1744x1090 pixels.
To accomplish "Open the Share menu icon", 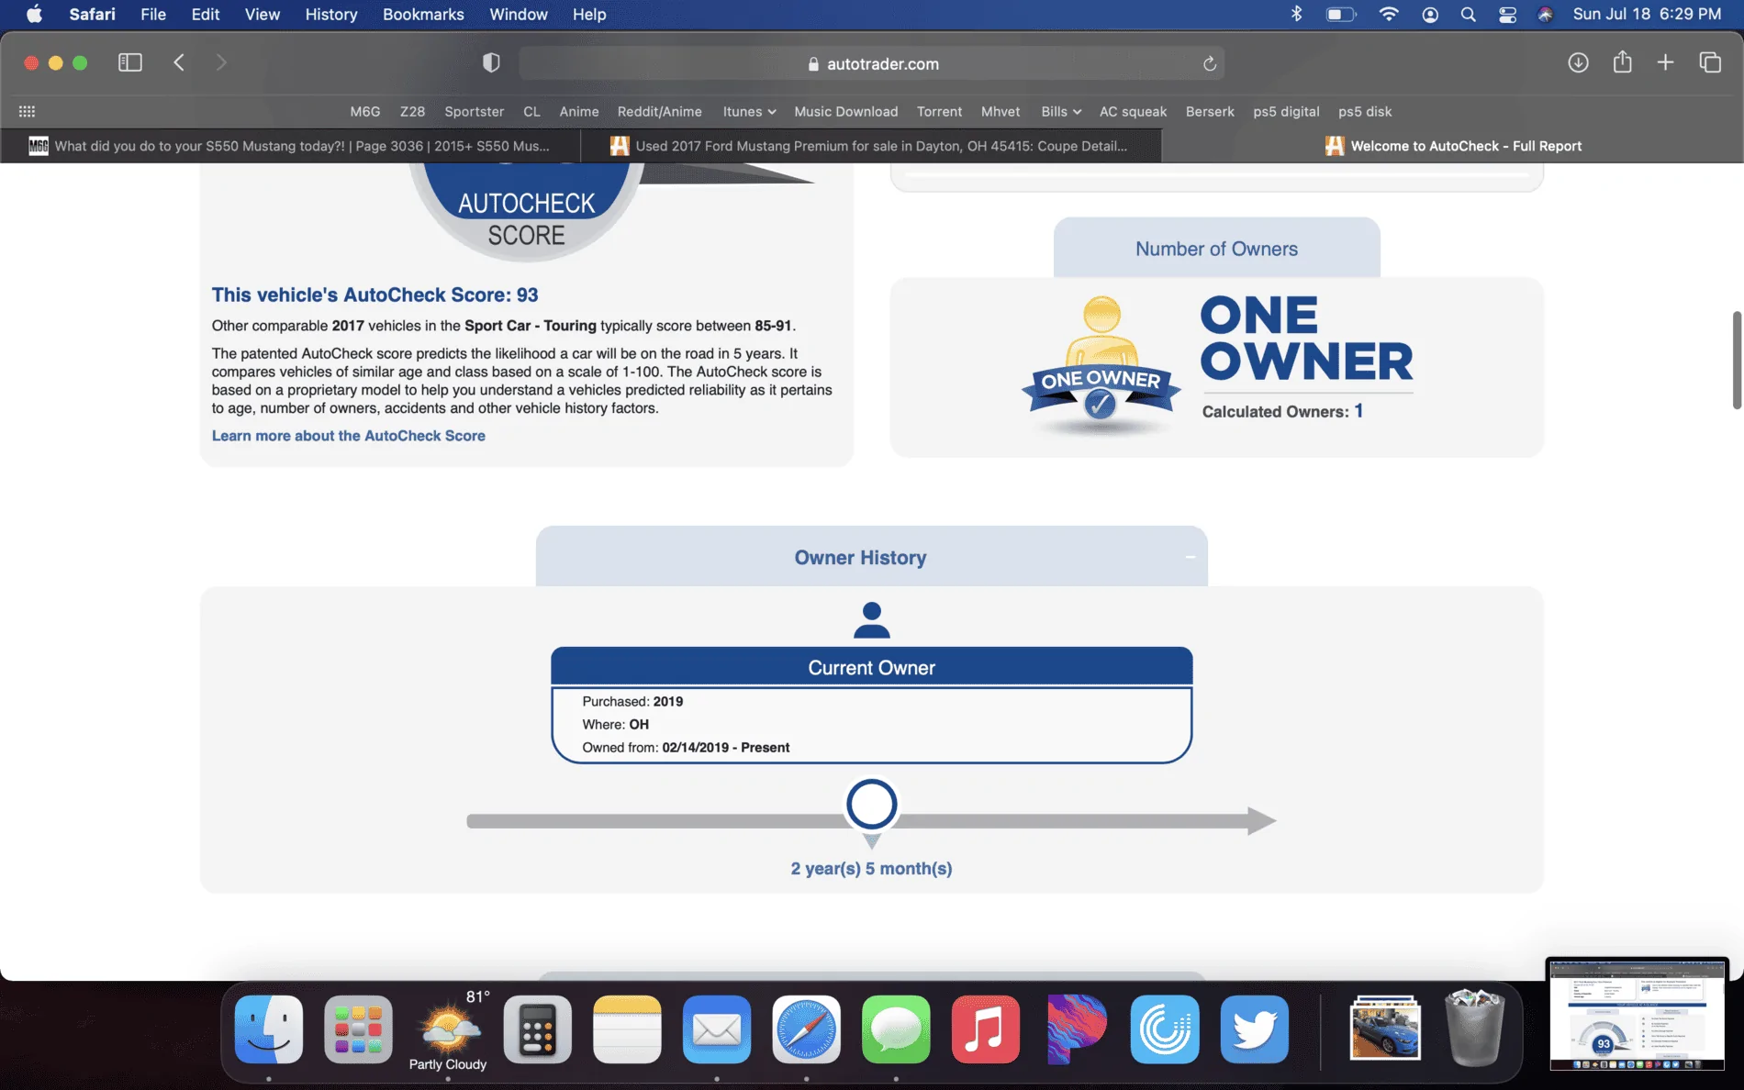I will coord(1622,61).
